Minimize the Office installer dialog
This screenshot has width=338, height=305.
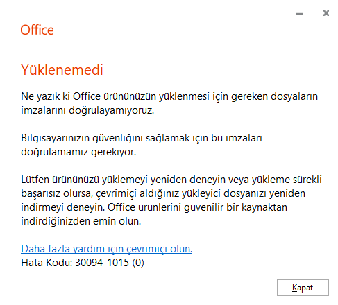point(299,14)
